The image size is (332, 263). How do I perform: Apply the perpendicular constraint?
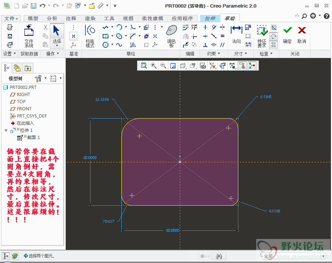tap(205, 45)
